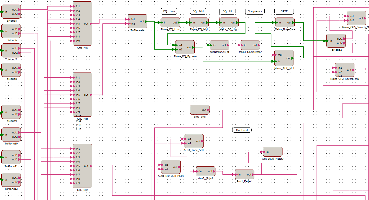Screen dimensions: 369x200
Task: Click the 'Compressor' annotation label
Action: (x=255, y=11)
